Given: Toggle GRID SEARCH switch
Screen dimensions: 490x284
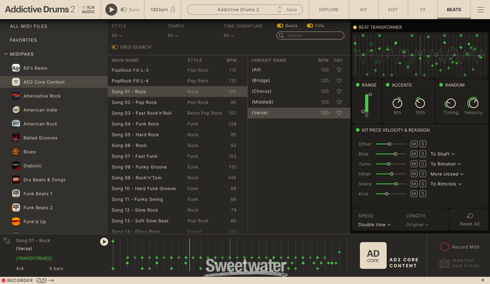Looking at the screenshot, I should (115, 47).
